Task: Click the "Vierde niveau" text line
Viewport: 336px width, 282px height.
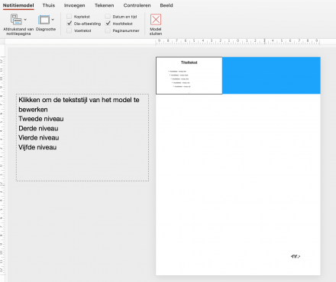Action: click(x=39, y=138)
